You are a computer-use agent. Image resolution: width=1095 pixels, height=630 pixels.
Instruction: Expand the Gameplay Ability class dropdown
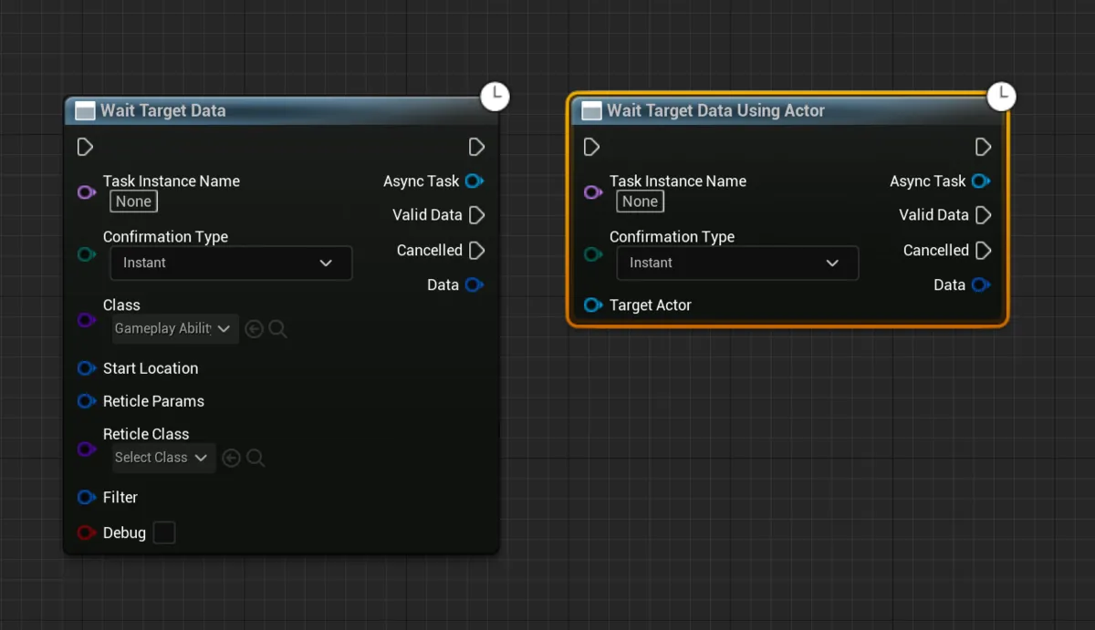click(x=175, y=328)
